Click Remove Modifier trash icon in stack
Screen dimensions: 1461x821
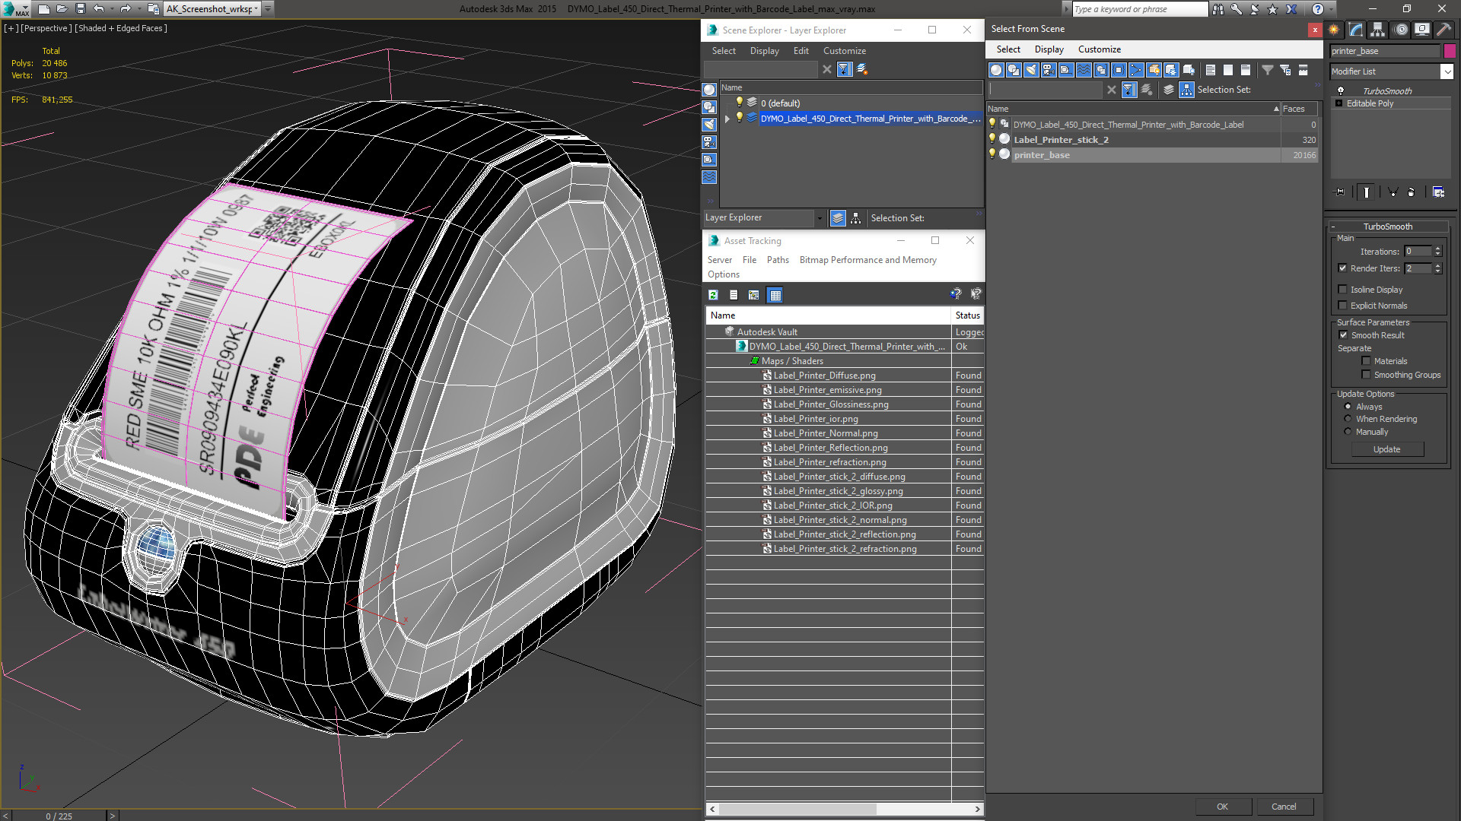[1412, 192]
